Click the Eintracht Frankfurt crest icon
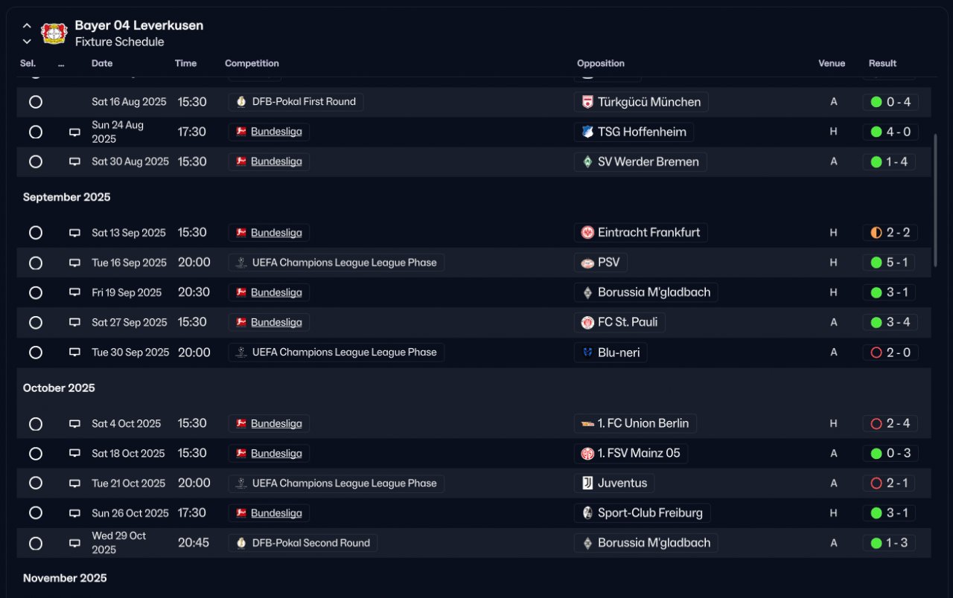Image resolution: width=953 pixels, height=598 pixels. [x=587, y=233]
